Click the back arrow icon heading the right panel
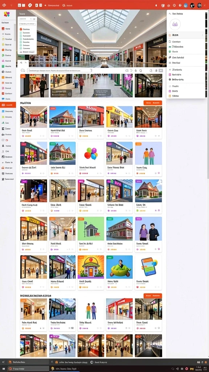The height and width of the screenshot is (372, 209). (170, 14)
